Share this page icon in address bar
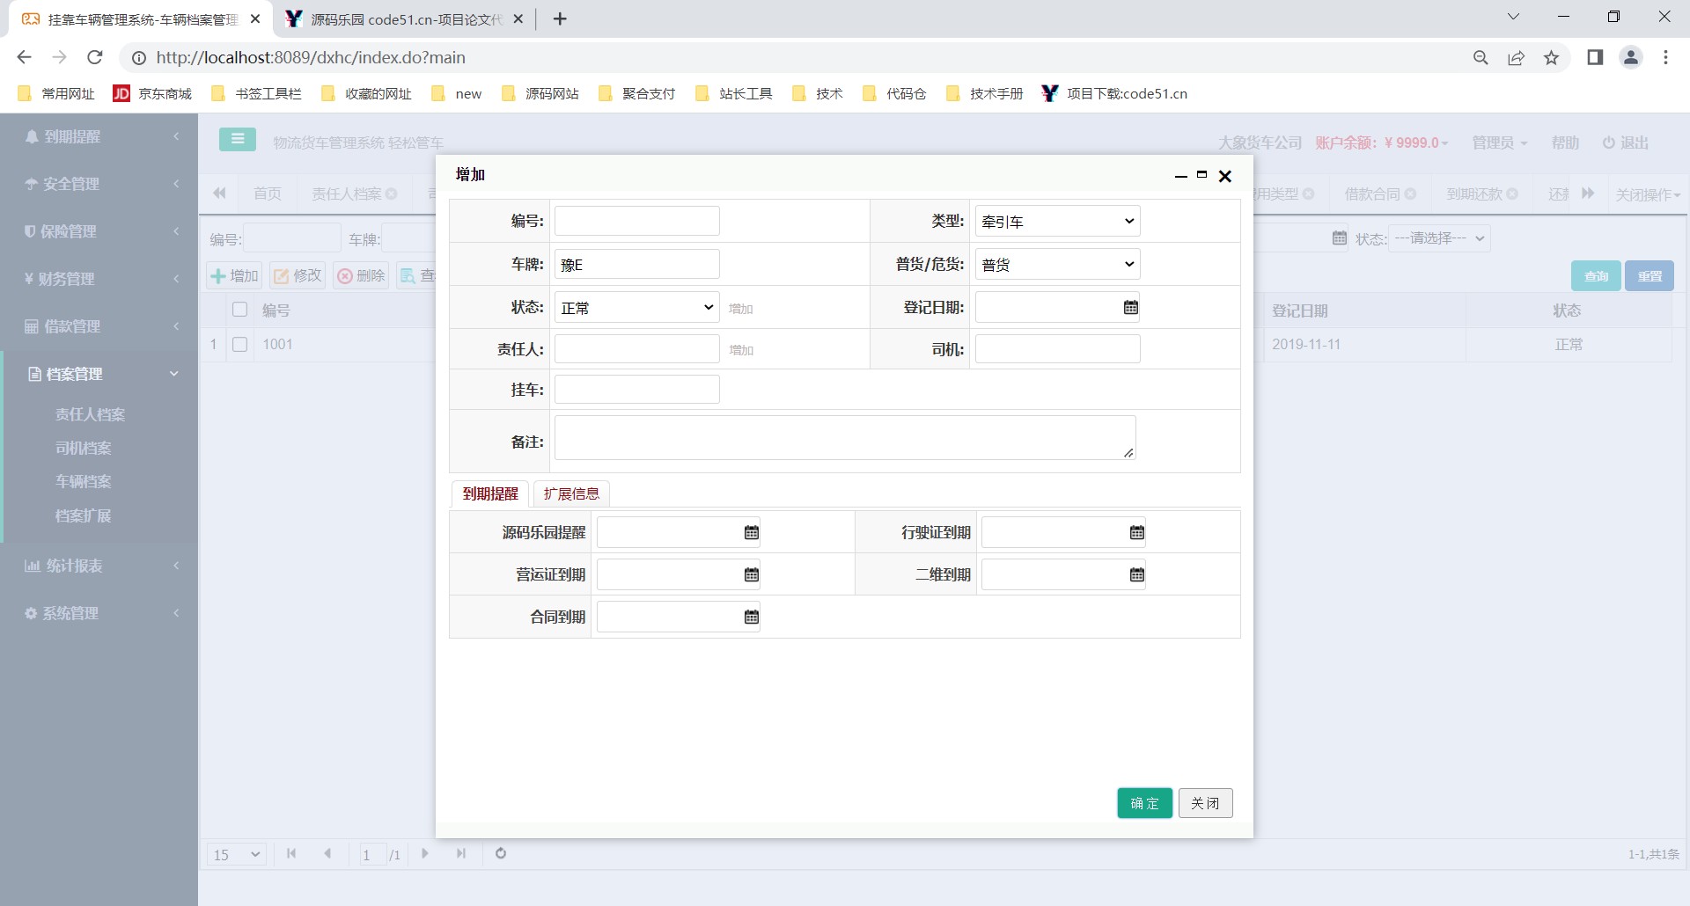 (x=1516, y=57)
